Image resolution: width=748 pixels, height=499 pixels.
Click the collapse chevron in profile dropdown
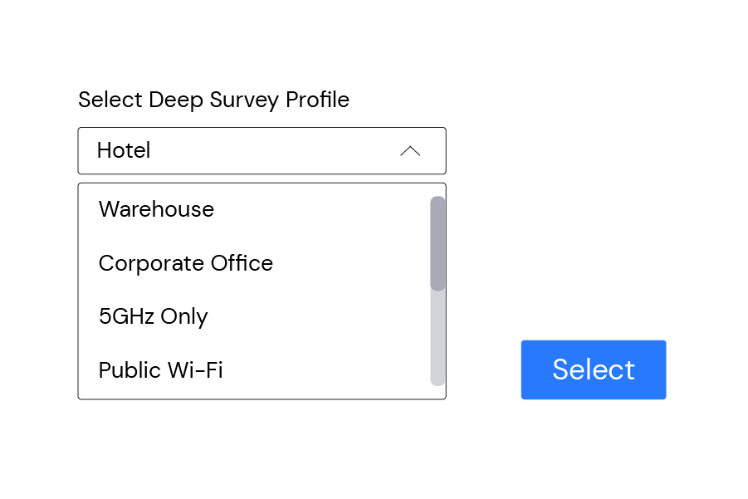pos(410,151)
